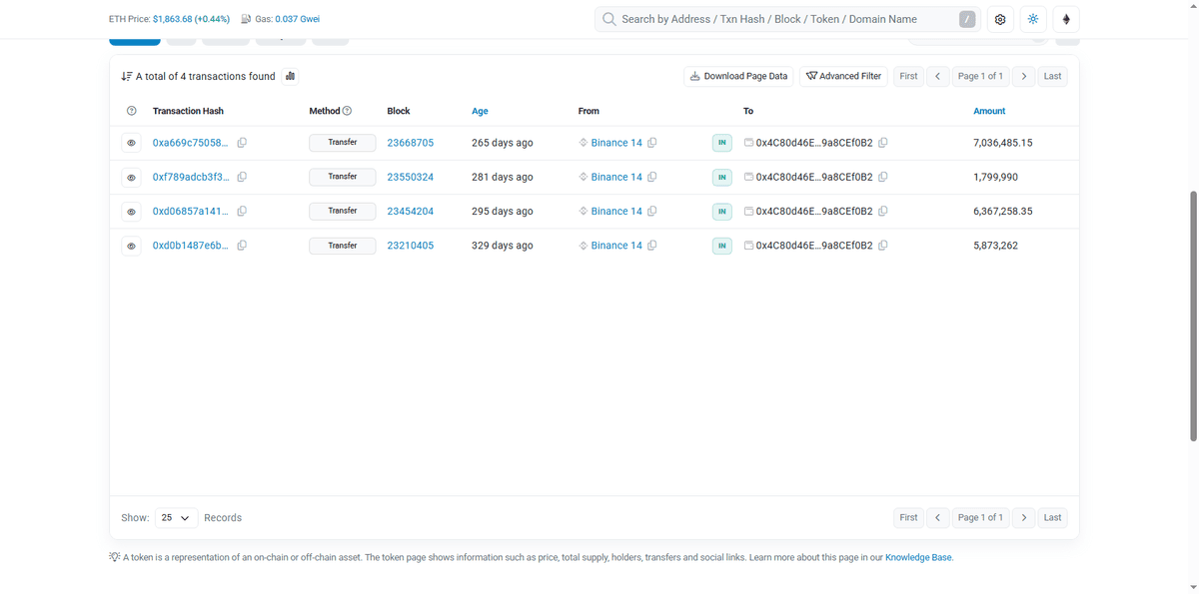Viewport: 1199px width, 594px height.
Task: Open Binance 14 in the 281 days ago row
Action: pos(616,177)
